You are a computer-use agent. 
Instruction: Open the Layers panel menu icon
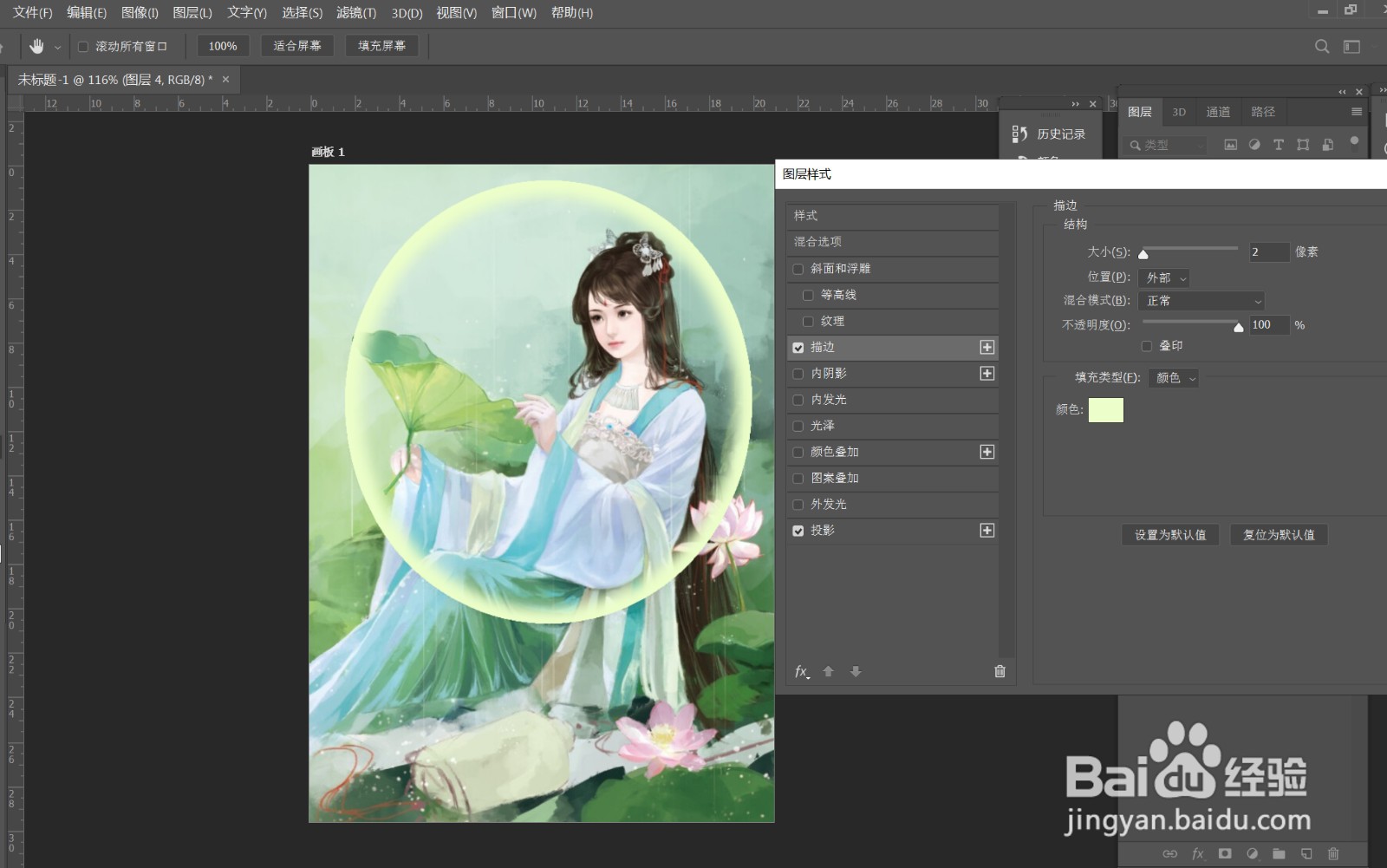tap(1357, 112)
